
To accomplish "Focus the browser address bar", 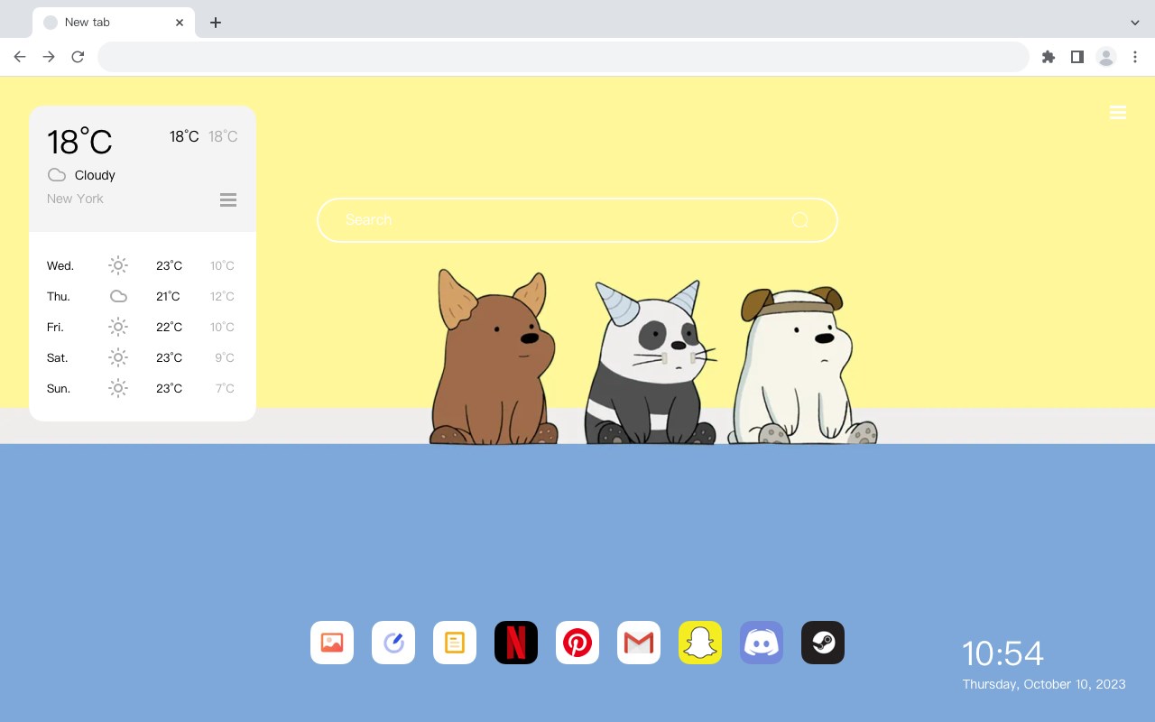I will (x=563, y=57).
